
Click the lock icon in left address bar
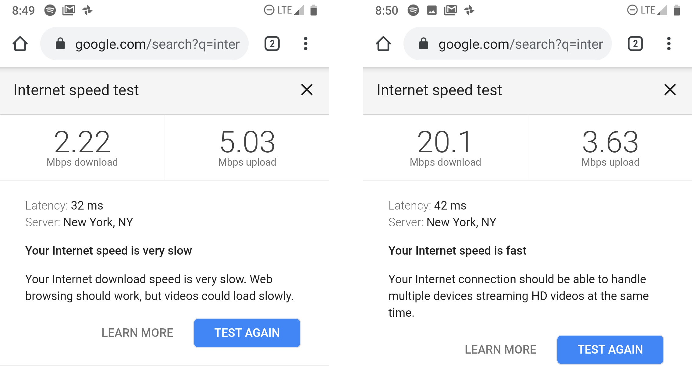coord(60,44)
